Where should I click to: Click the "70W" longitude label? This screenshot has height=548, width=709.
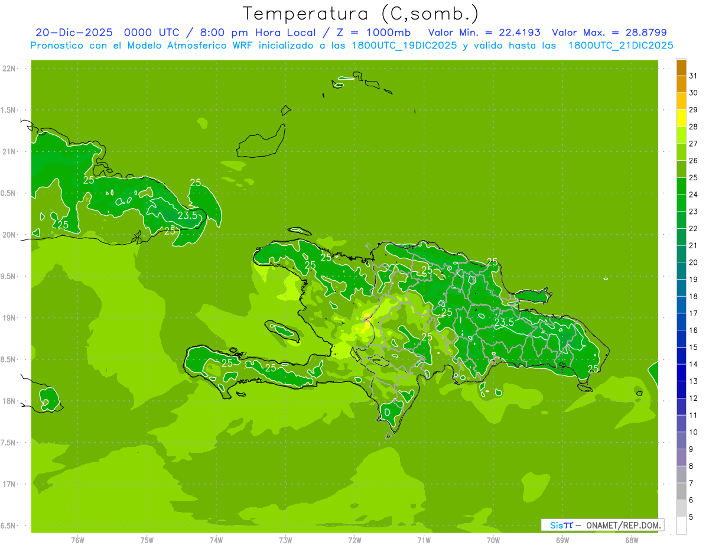pyautogui.click(x=493, y=540)
